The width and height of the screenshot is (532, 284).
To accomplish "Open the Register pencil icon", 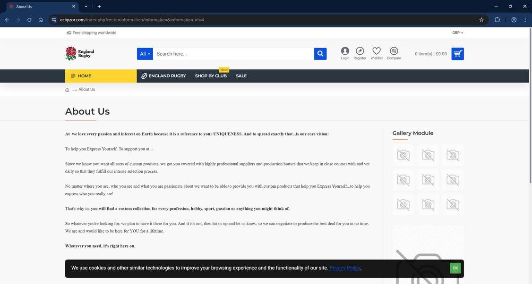I will click(x=360, y=53).
